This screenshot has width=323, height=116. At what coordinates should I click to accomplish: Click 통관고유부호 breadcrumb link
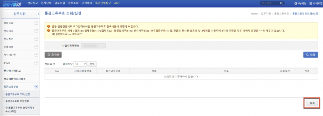[281, 14]
